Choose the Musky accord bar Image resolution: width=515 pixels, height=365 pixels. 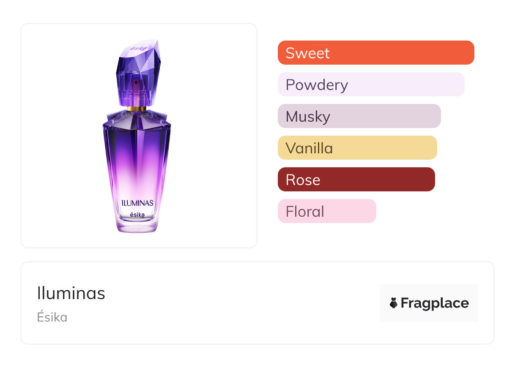coord(359,116)
